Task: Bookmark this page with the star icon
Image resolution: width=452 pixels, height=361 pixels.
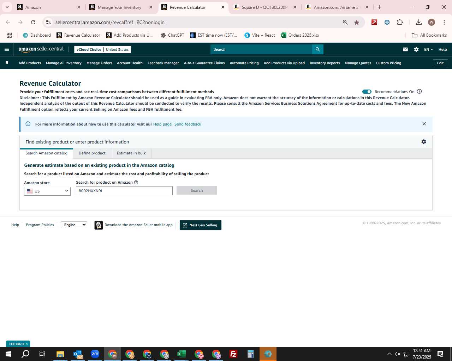Action: click(357, 22)
